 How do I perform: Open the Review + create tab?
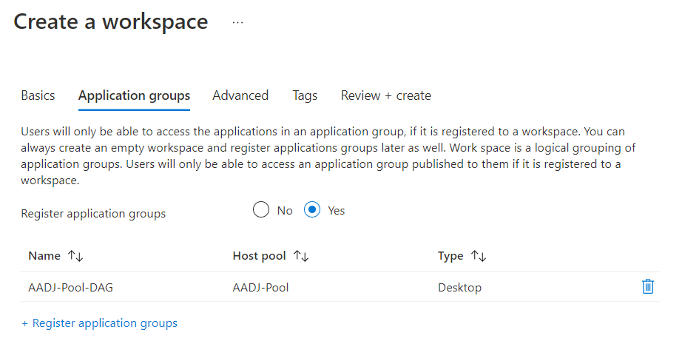click(x=385, y=95)
